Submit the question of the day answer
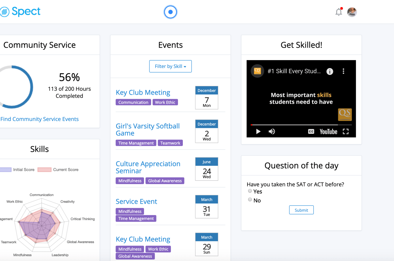The image size is (394, 261). pyautogui.click(x=301, y=210)
